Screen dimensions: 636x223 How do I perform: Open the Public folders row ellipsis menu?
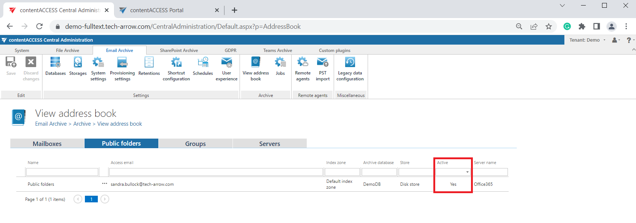(104, 184)
